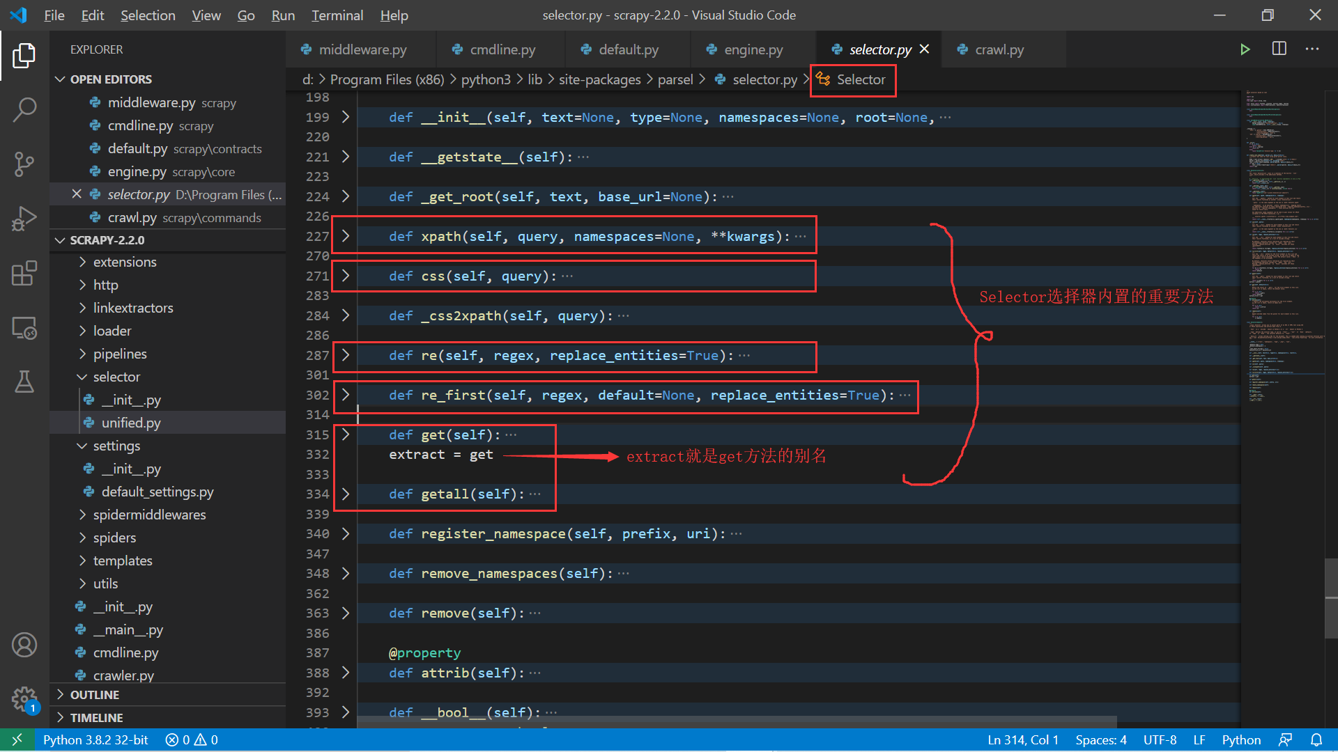The height and width of the screenshot is (752, 1338).
Task: Open the Terminal menu
Action: pyautogui.click(x=337, y=15)
